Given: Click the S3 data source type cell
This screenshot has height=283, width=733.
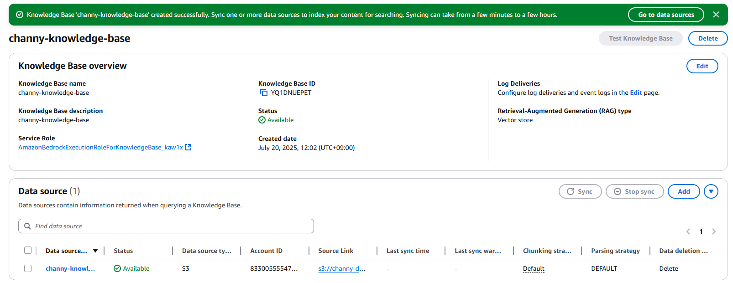Looking at the screenshot, I should pyautogui.click(x=186, y=268).
